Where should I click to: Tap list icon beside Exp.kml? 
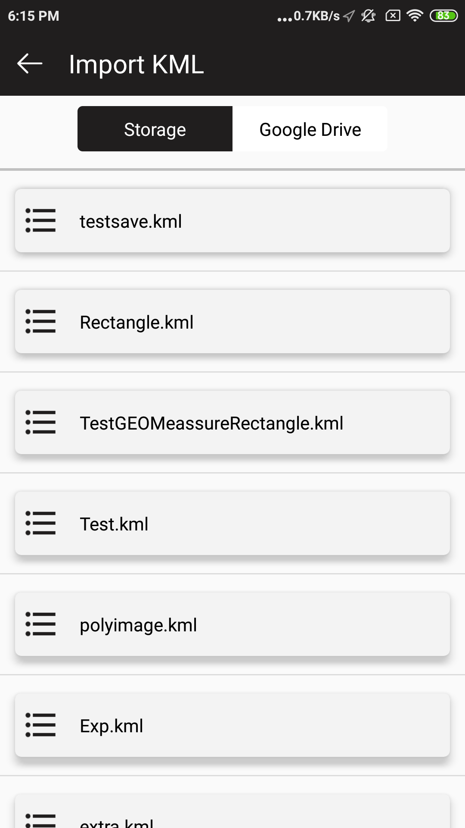click(40, 725)
